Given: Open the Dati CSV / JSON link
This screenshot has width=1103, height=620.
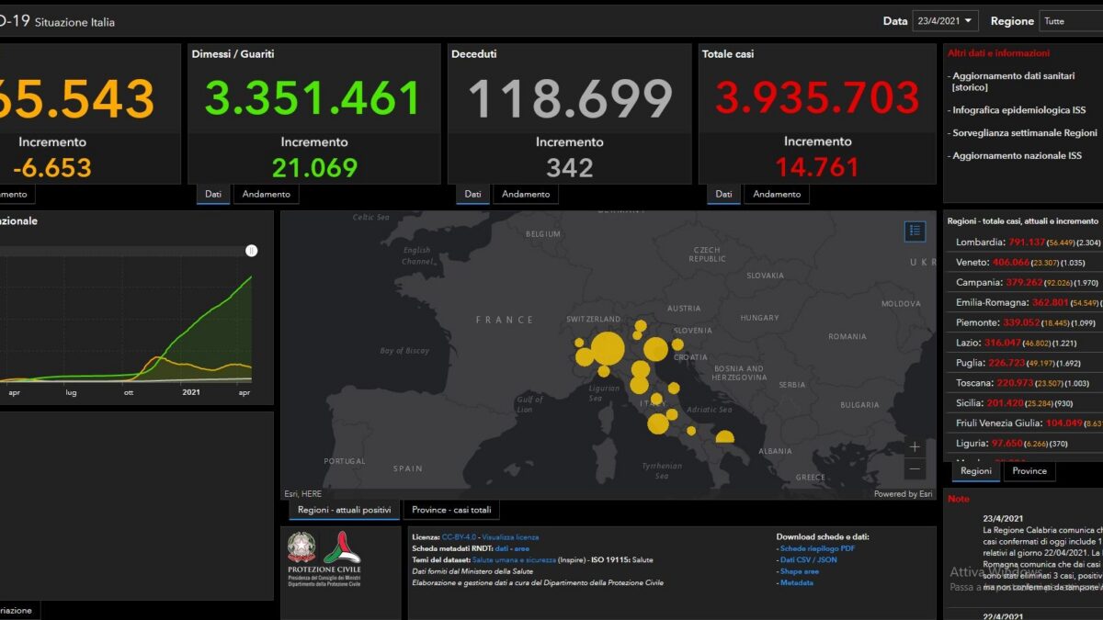Looking at the screenshot, I should (808, 559).
